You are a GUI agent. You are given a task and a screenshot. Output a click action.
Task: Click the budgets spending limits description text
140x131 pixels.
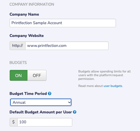coord(105,75)
